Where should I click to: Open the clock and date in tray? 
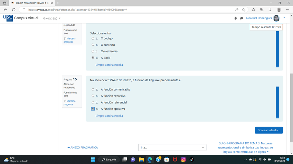(279, 159)
